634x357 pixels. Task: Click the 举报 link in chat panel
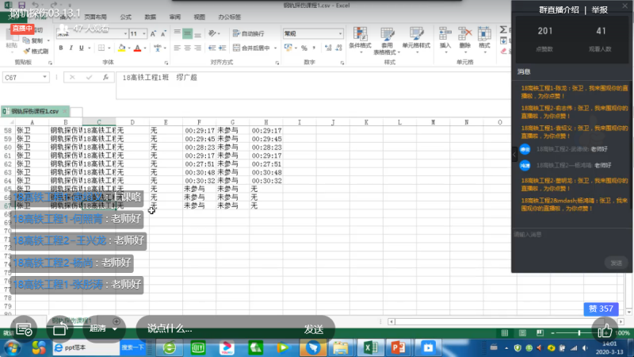click(x=598, y=10)
